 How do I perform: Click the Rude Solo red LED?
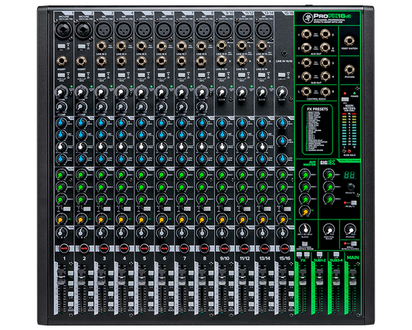[x=349, y=151]
